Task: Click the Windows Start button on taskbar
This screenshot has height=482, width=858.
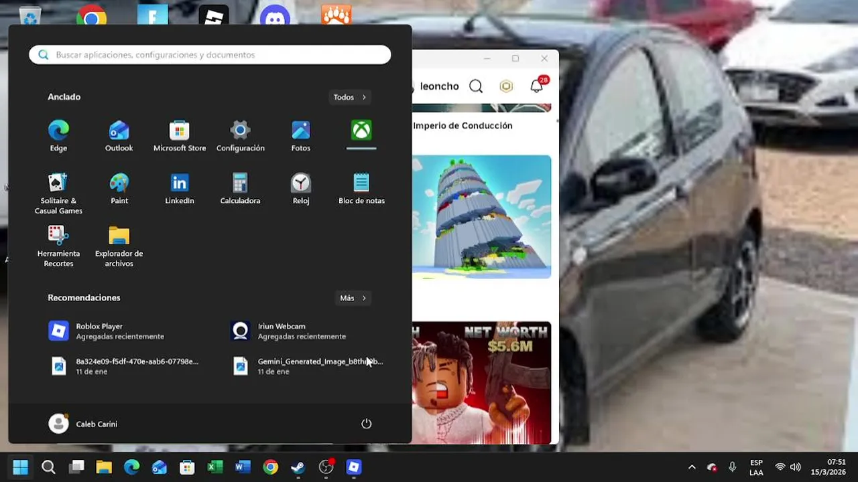Action: [20, 467]
